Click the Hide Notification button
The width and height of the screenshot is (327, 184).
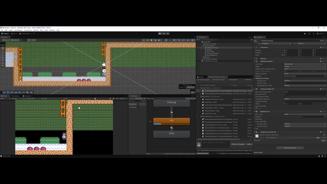[x=203, y=153]
